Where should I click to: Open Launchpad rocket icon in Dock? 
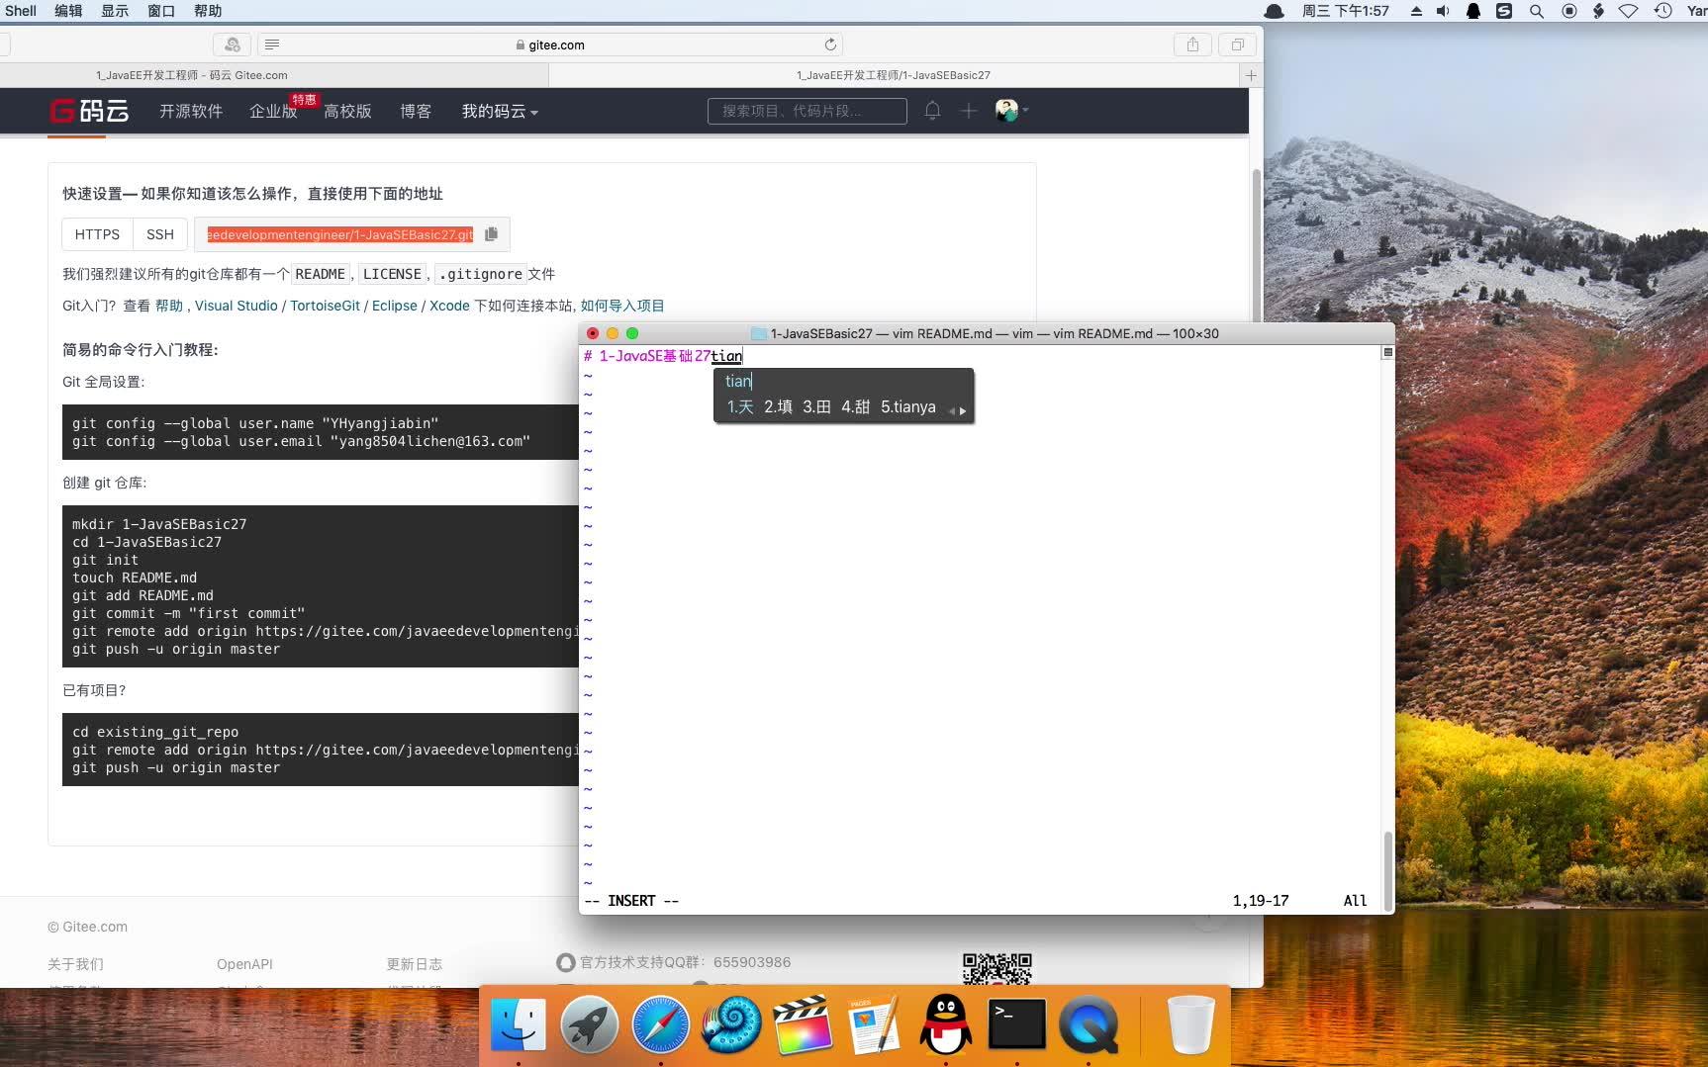click(590, 1023)
